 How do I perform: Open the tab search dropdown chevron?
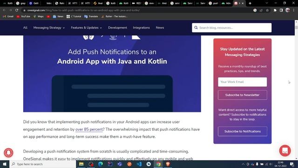(267, 3)
